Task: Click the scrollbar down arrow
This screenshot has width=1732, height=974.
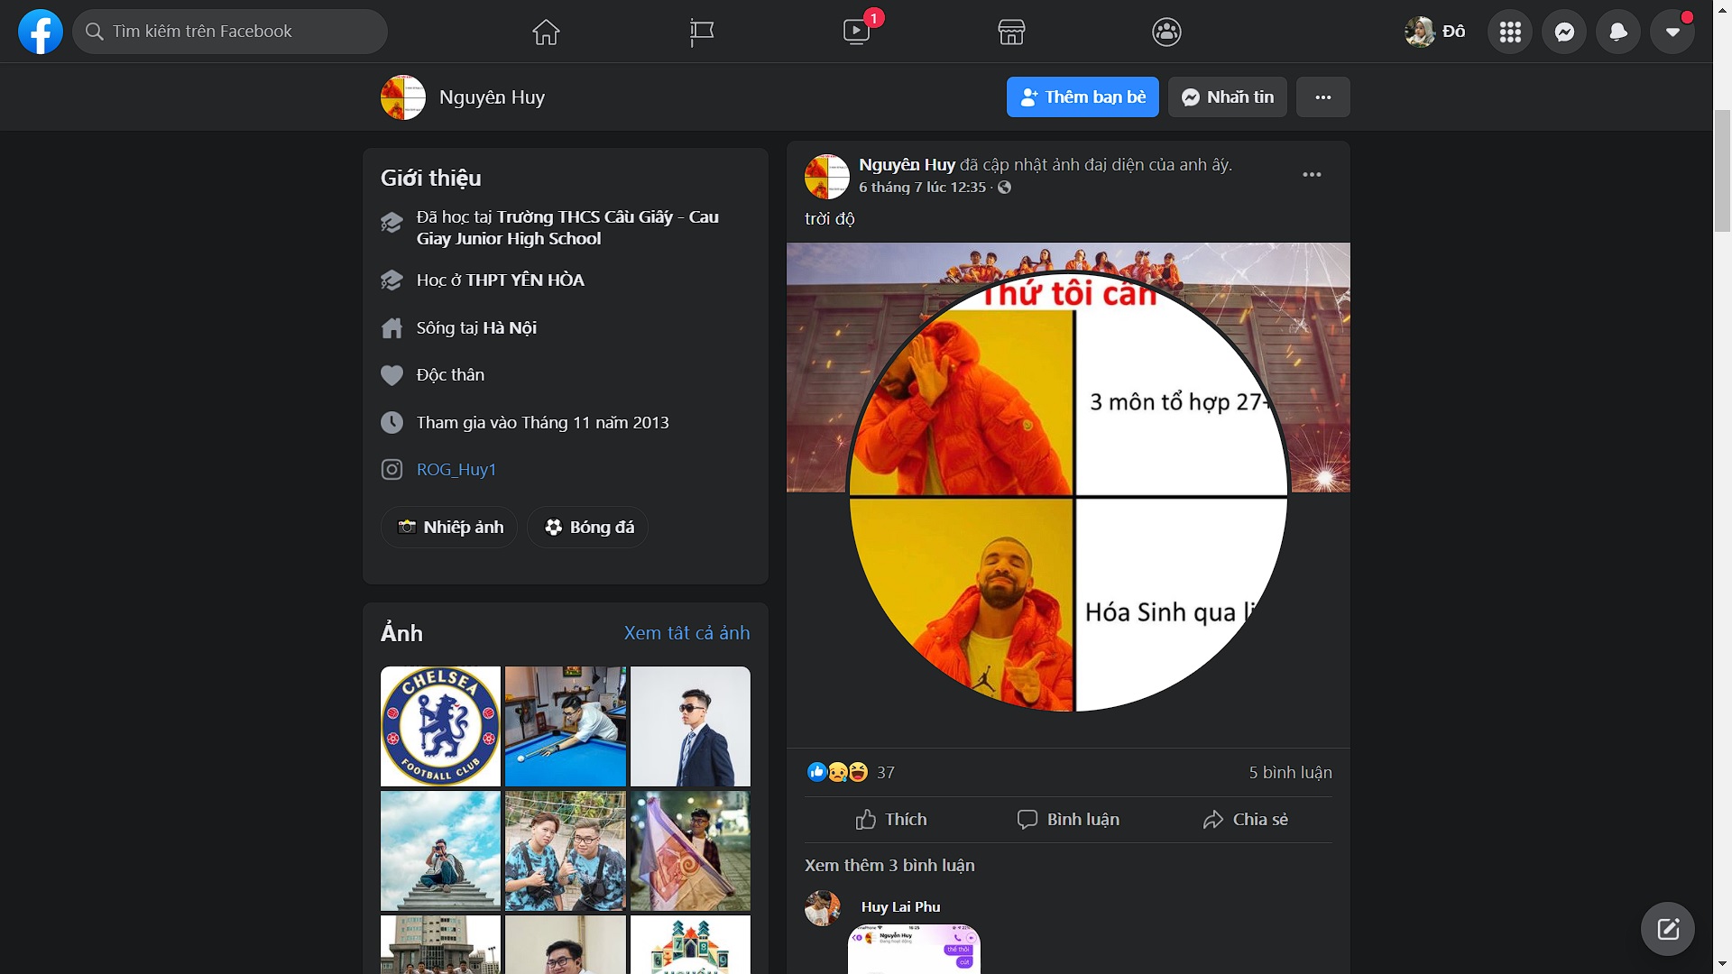Action: click(x=1722, y=965)
